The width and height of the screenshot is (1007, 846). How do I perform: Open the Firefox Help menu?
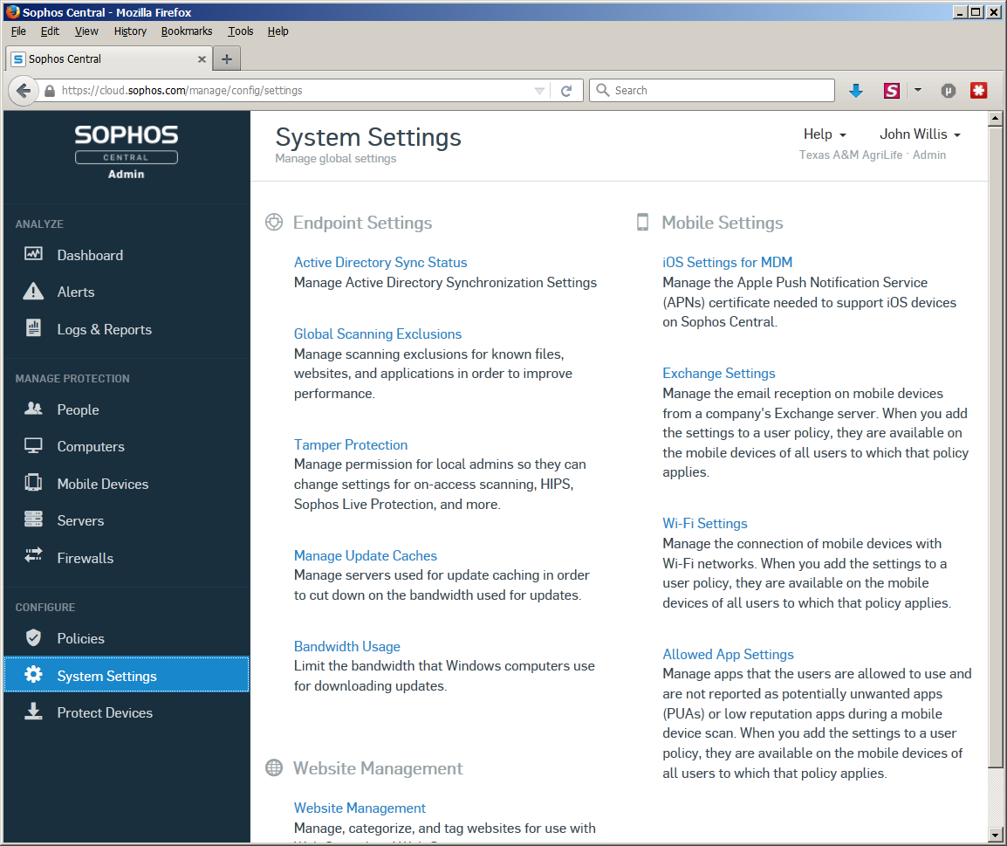point(277,31)
